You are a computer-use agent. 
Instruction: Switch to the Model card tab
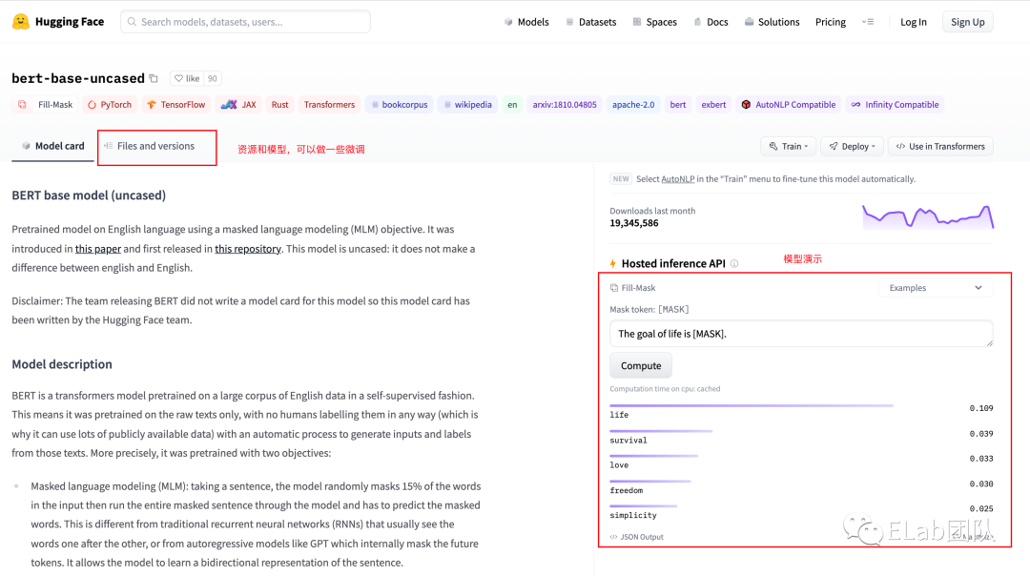(53, 146)
